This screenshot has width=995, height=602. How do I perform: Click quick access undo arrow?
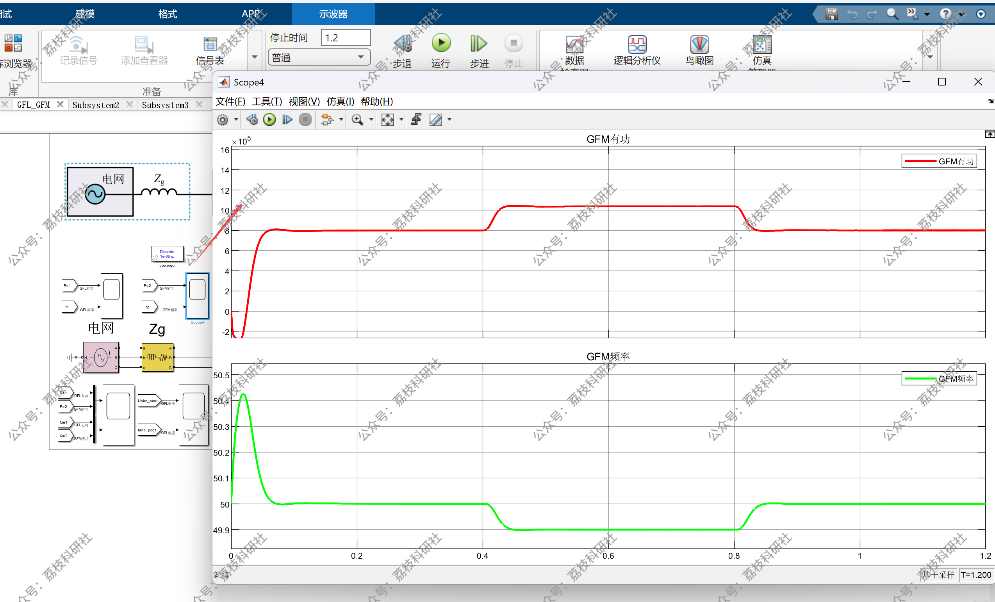[852, 14]
